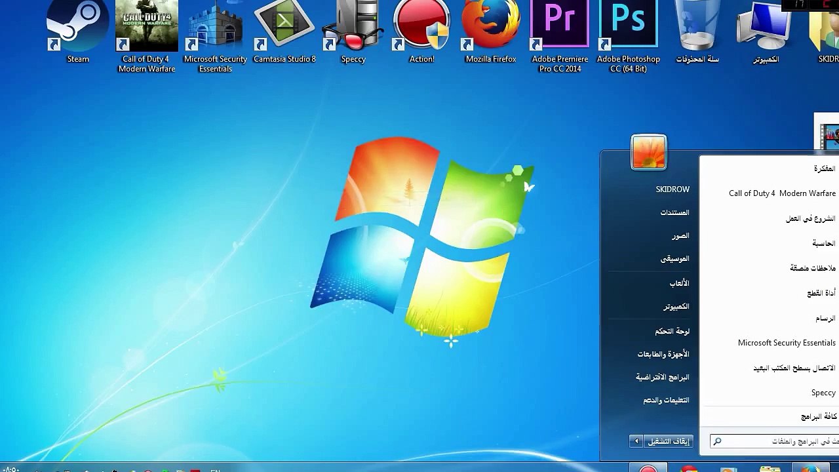The image size is (839, 472).
Task: Select the Computer (الكمبيوتر) desktop icon
Action: (x=766, y=31)
